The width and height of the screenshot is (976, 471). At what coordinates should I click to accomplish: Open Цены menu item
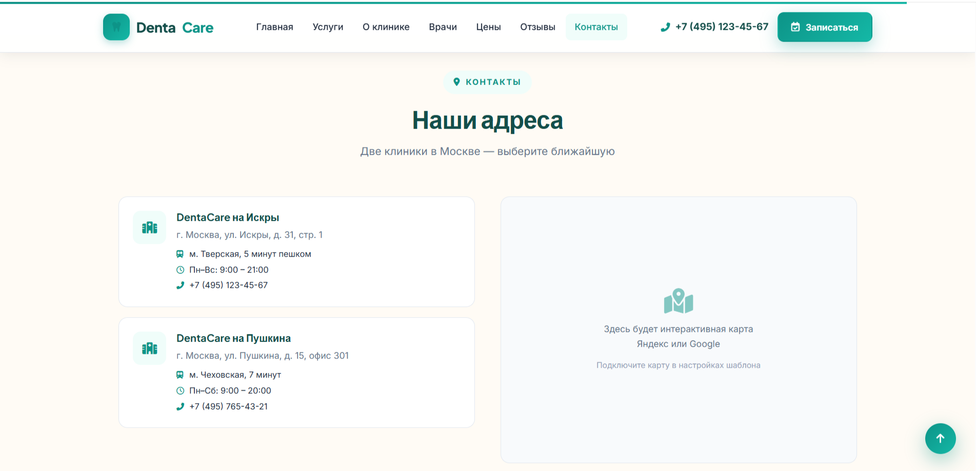488,27
